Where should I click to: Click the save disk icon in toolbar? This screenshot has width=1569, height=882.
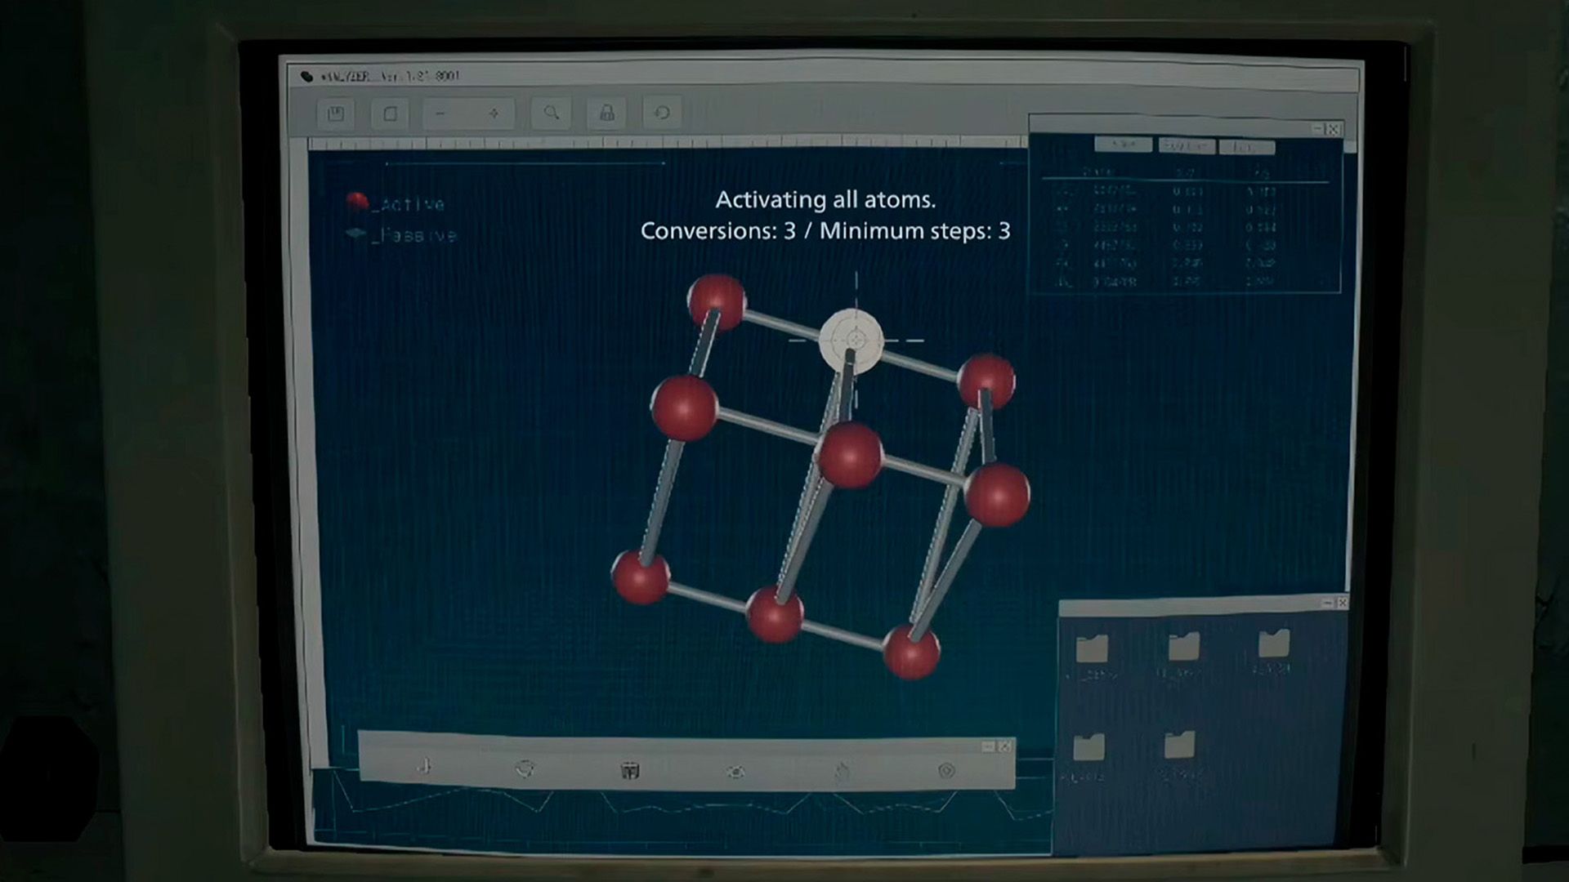pos(336,114)
